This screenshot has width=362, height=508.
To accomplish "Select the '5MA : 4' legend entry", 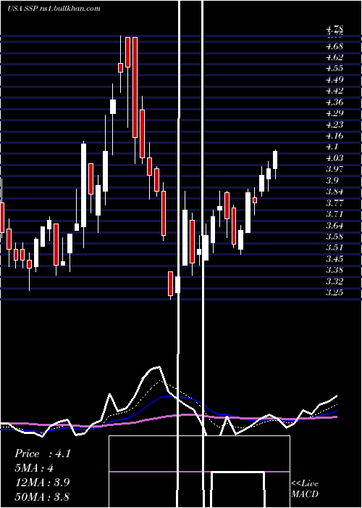I will pyautogui.click(x=34, y=468).
